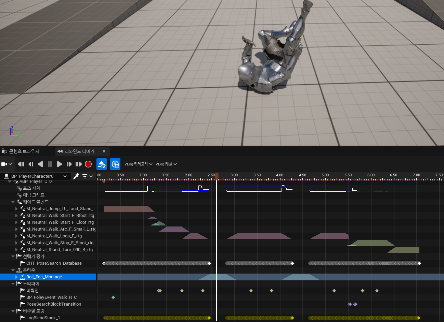This screenshot has height=322, width=444.
Task: Play recording in reverse
Action: 40,164
